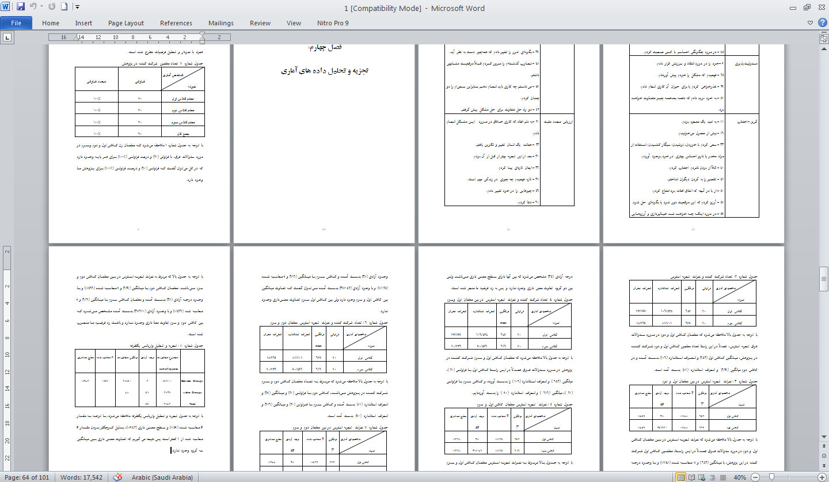Open the Page Layout tab
Screen dimensions: 829x482
point(126,23)
